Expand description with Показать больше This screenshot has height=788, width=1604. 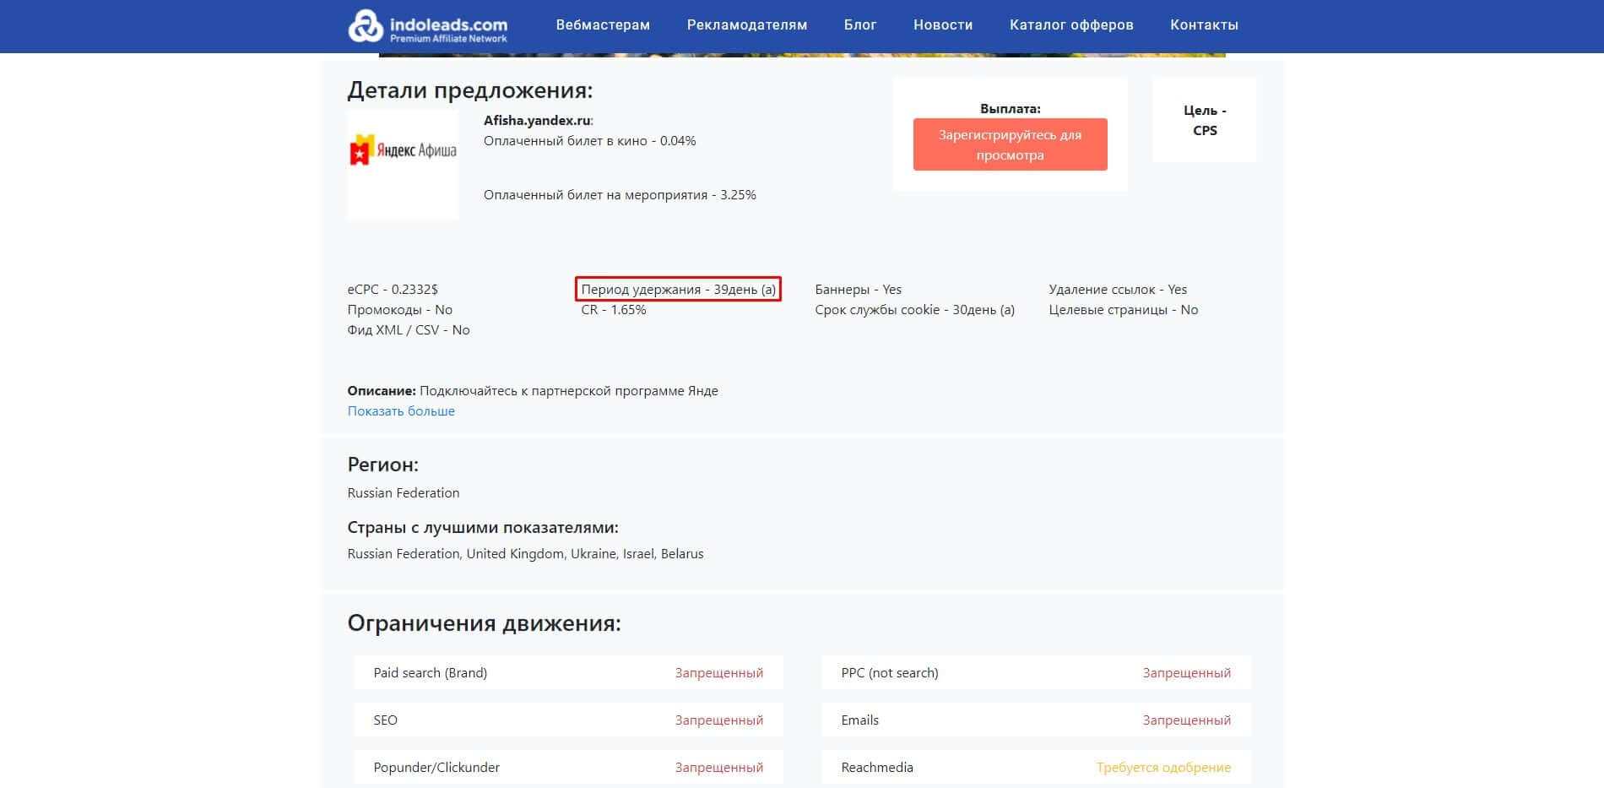(x=401, y=411)
